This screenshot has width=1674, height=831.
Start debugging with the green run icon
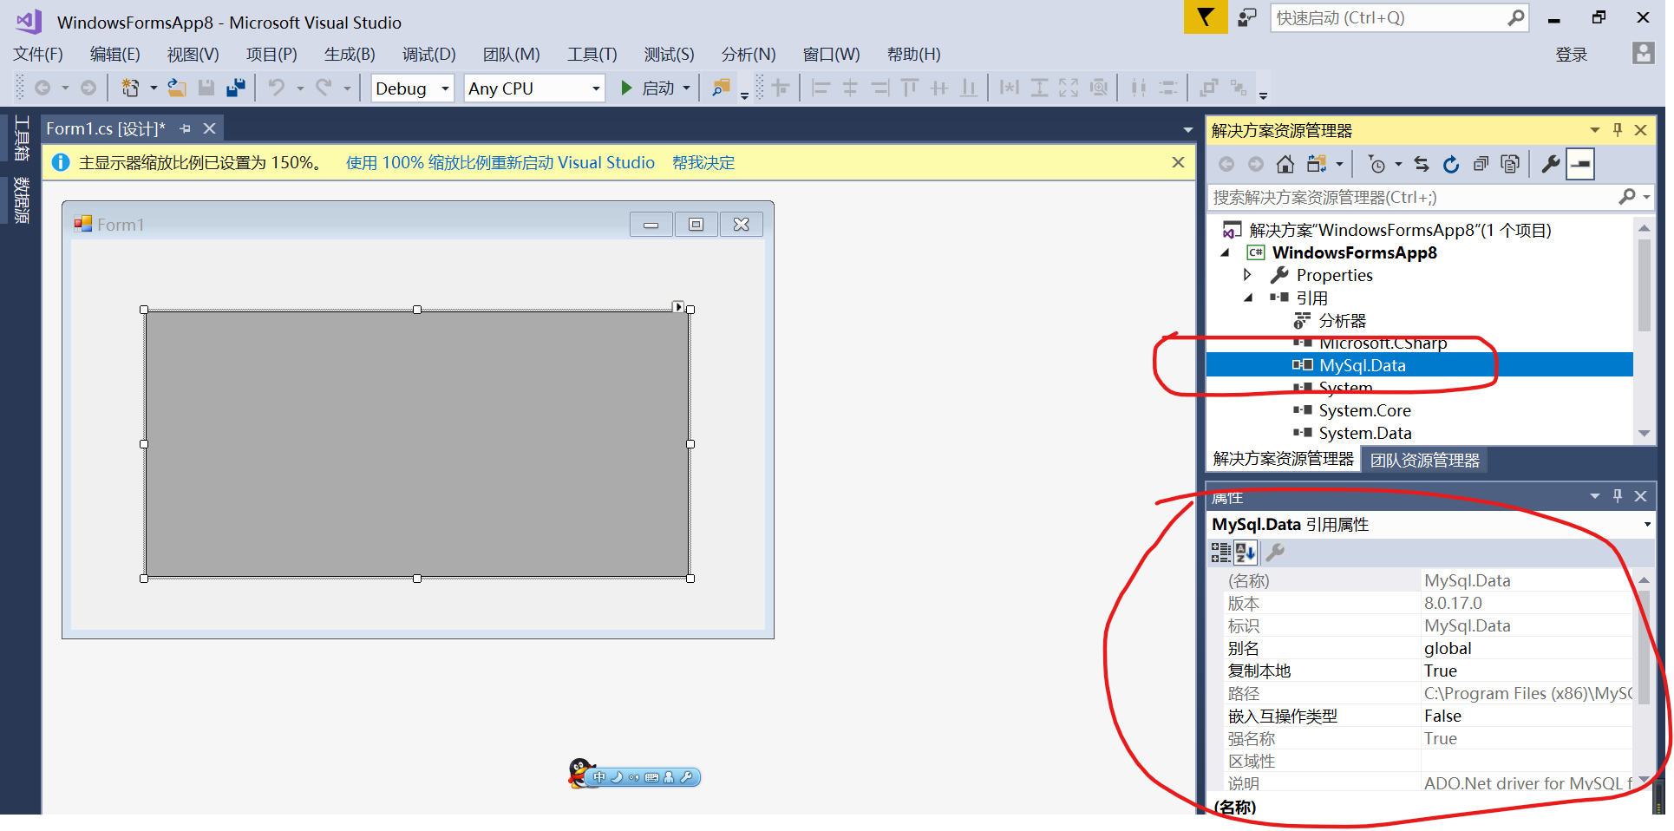coord(626,88)
